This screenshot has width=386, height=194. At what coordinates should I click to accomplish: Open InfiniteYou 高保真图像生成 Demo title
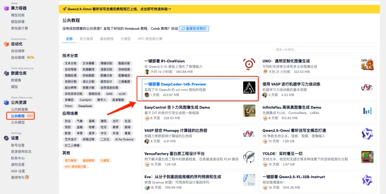pyautogui.click(x=292, y=107)
